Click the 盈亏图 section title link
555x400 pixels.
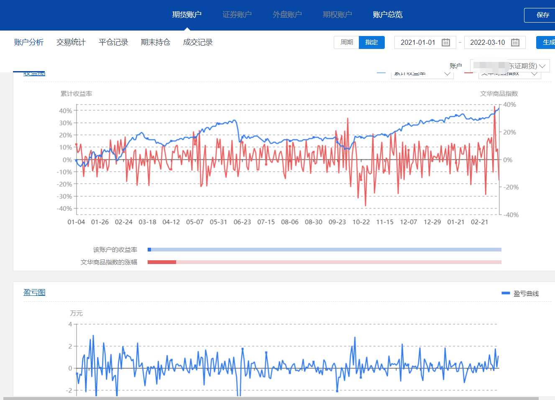[x=34, y=292]
